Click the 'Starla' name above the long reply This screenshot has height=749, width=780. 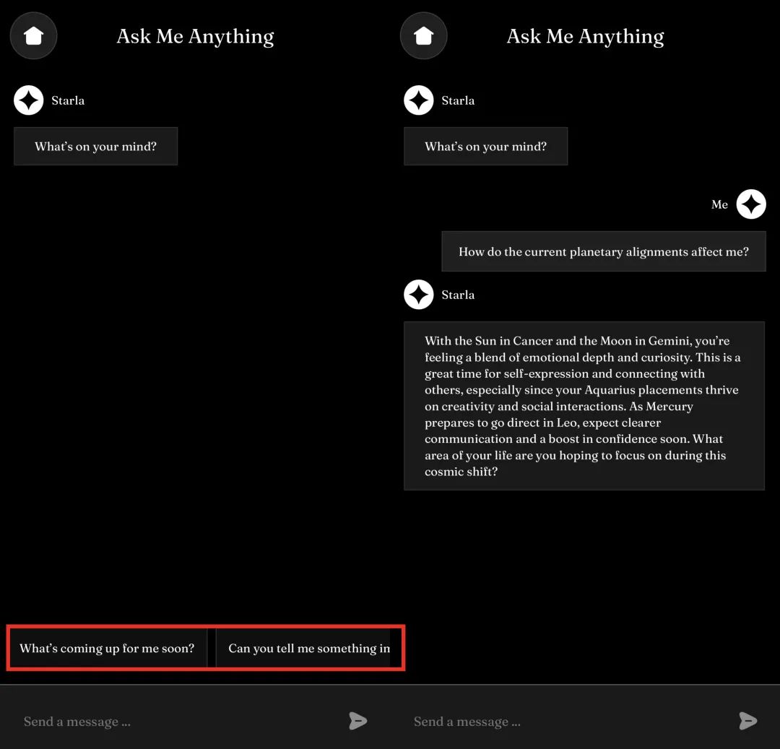click(458, 295)
